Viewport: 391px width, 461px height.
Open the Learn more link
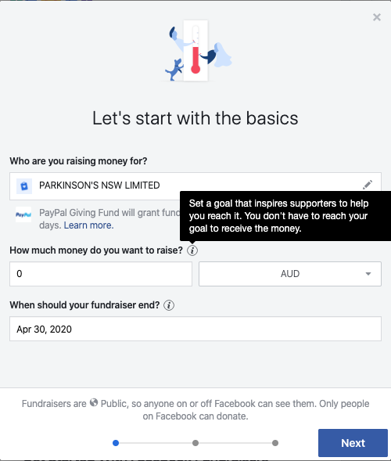tap(88, 225)
